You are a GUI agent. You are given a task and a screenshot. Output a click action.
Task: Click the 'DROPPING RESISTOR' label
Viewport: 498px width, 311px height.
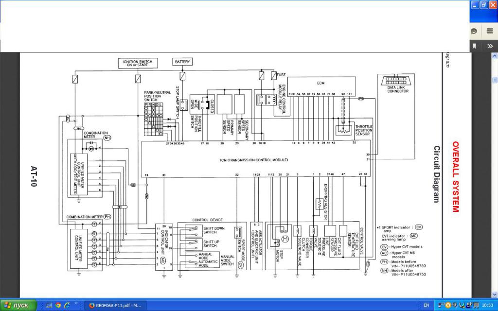pos(325,202)
